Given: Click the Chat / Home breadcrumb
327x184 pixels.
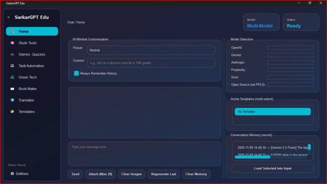Looking at the screenshot, I should tap(76, 22).
